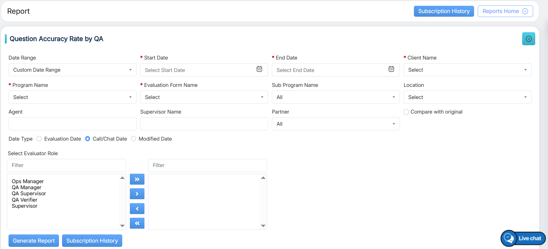Open the Start Date calendar picker icon
This screenshot has width=548, height=249.
[259, 69]
